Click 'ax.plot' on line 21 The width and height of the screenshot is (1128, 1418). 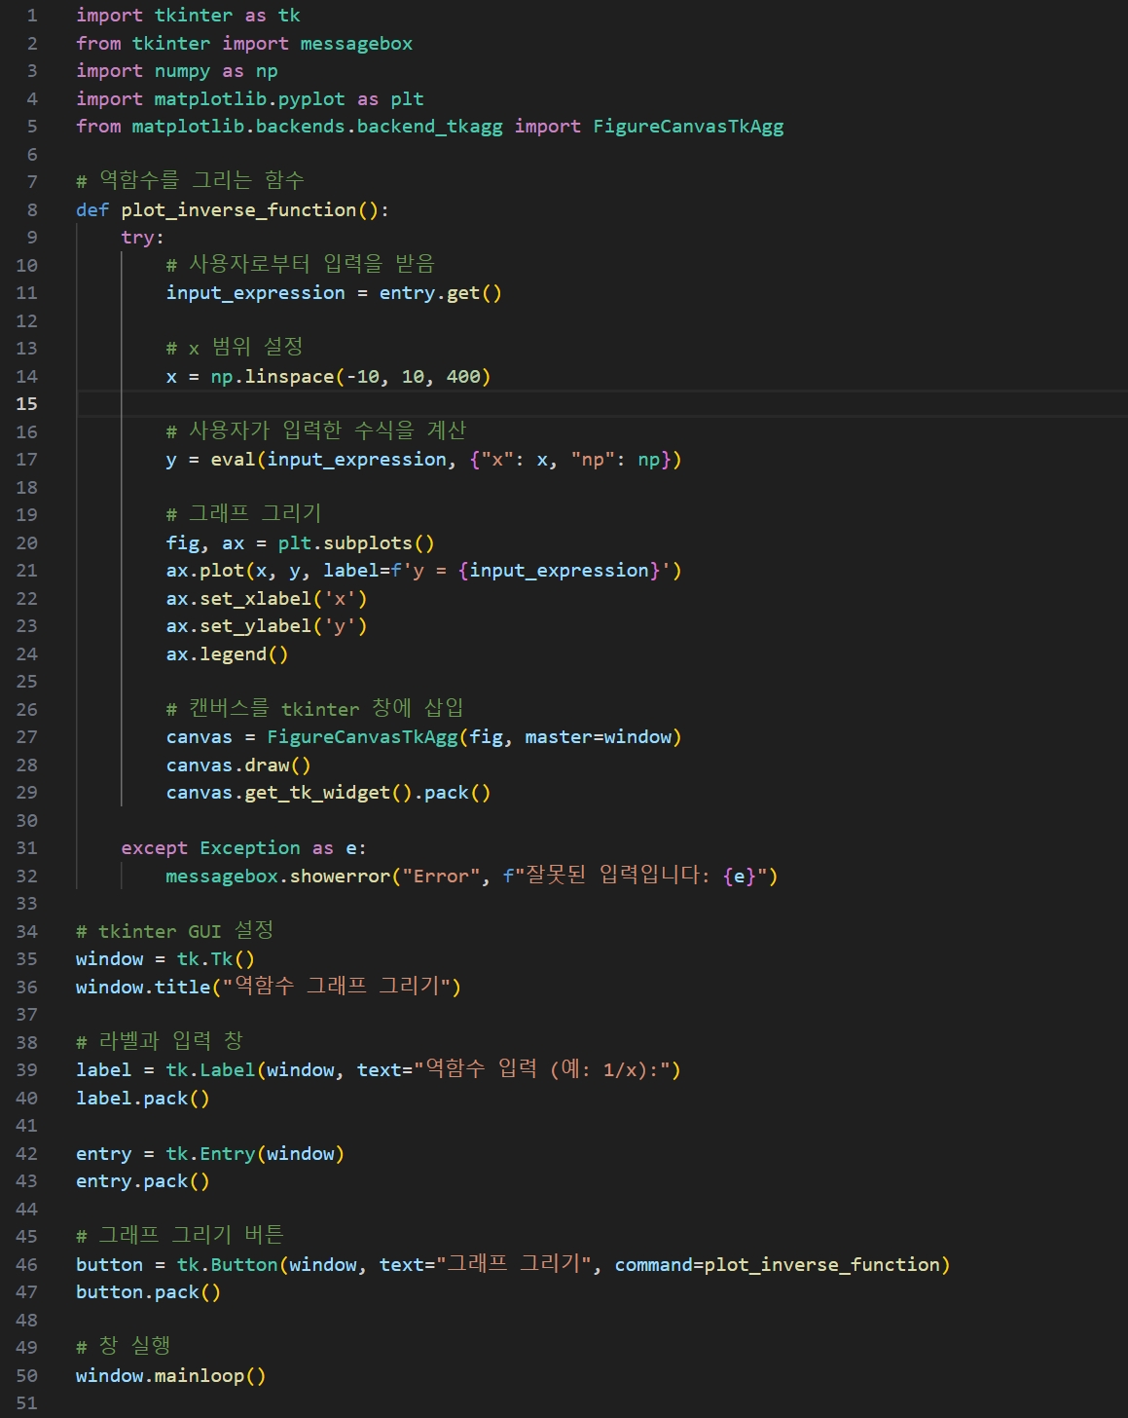coord(204,571)
